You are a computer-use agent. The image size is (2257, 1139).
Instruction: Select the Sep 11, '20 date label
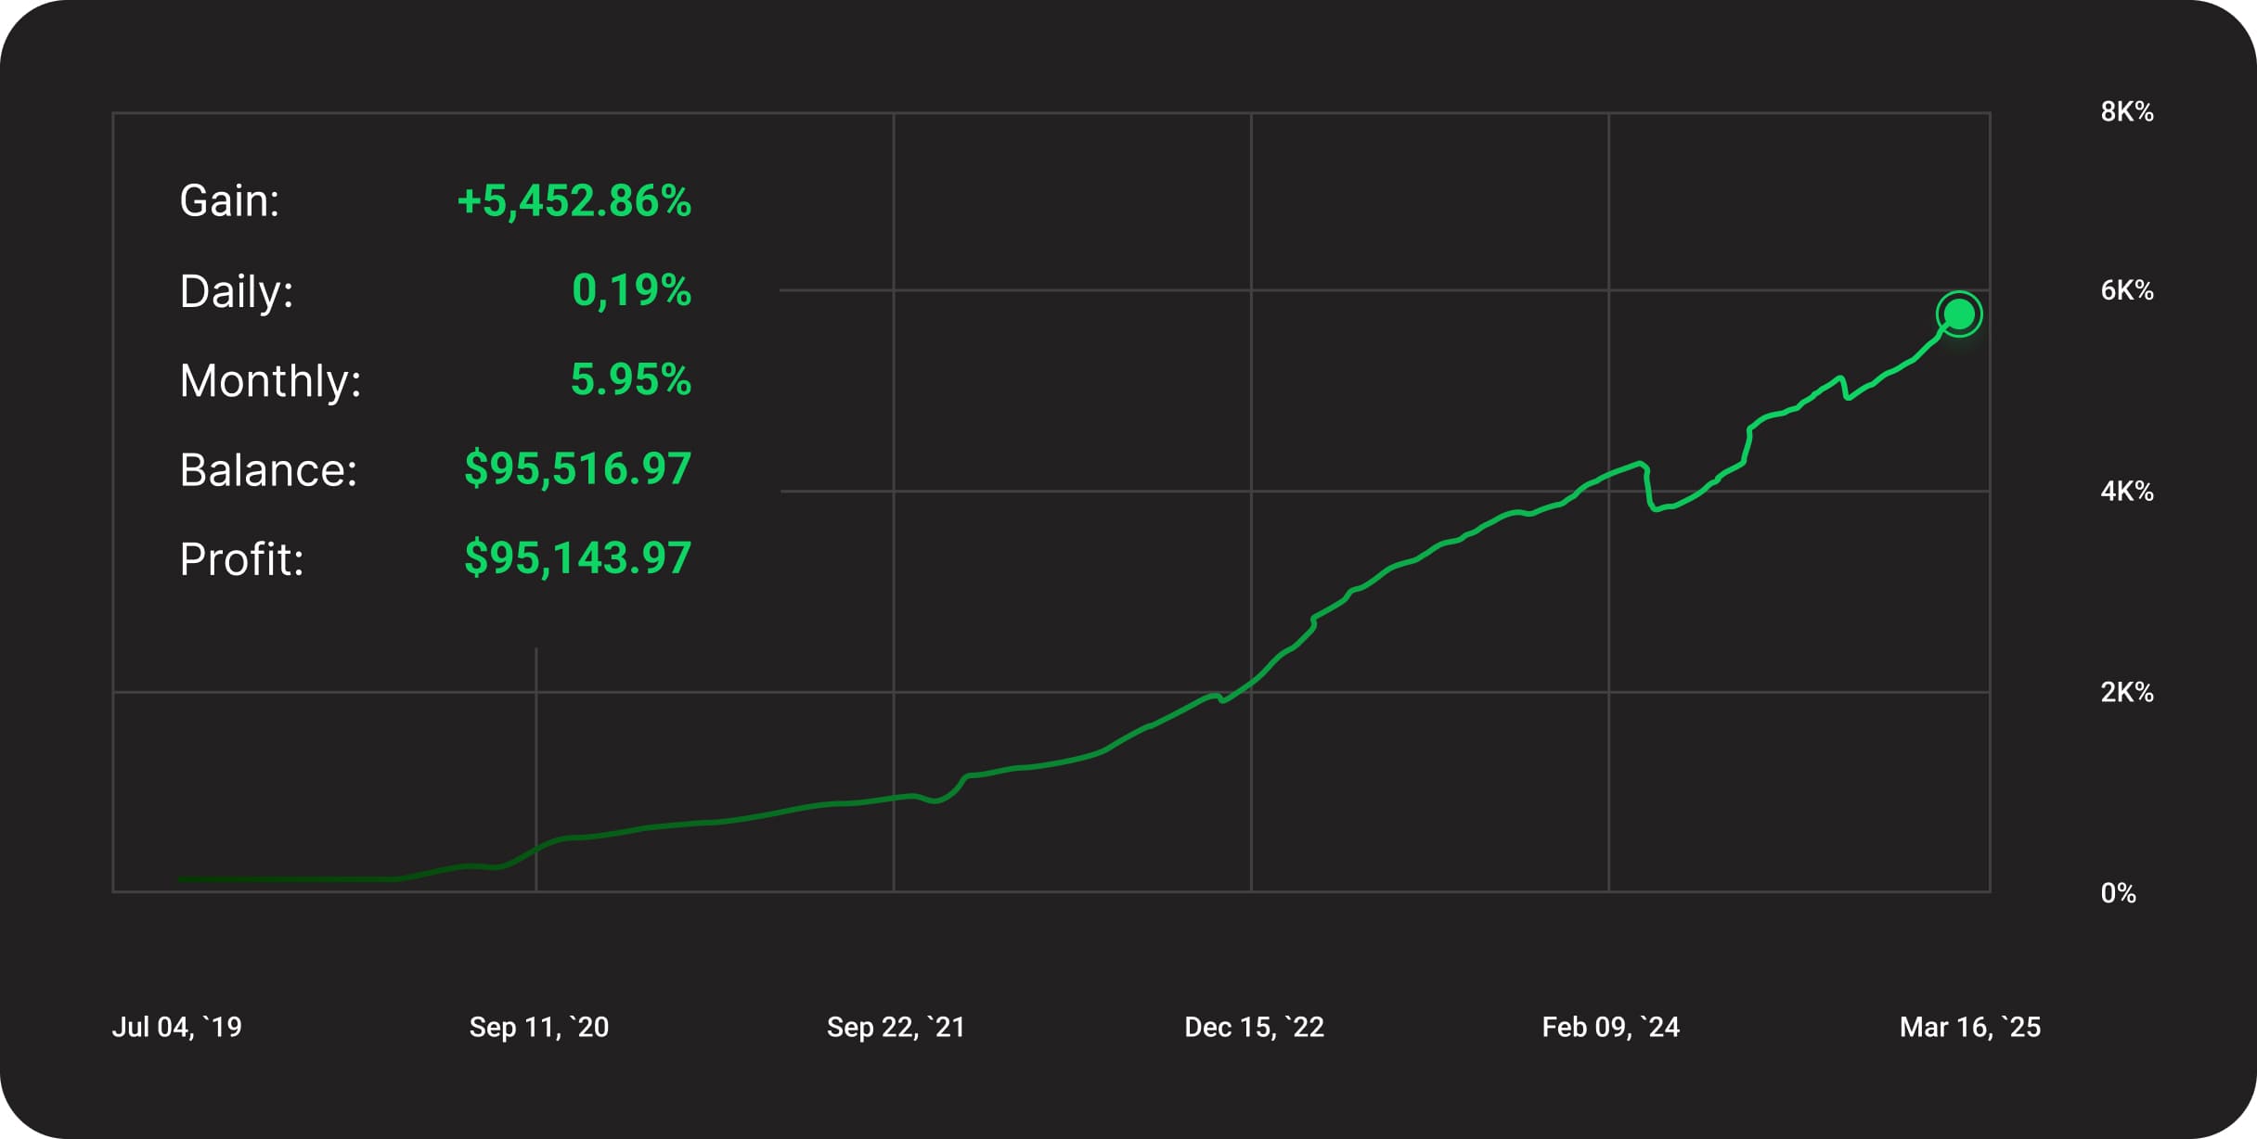click(x=539, y=1027)
